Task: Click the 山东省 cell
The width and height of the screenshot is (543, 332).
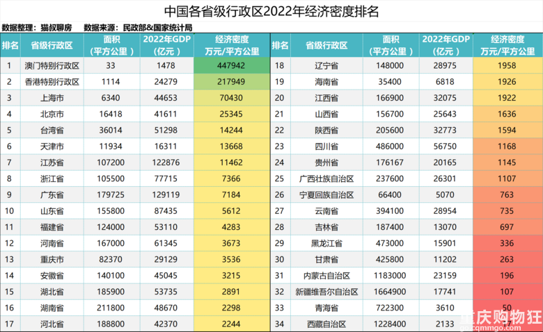Action: pyautogui.click(x=52, y=210)
